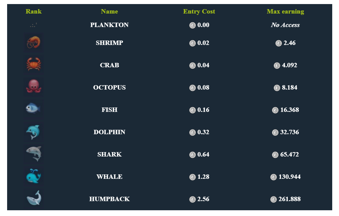This screenshot has height=216, width=339.
Task: Click the No Access text
Action: (285, 25)
